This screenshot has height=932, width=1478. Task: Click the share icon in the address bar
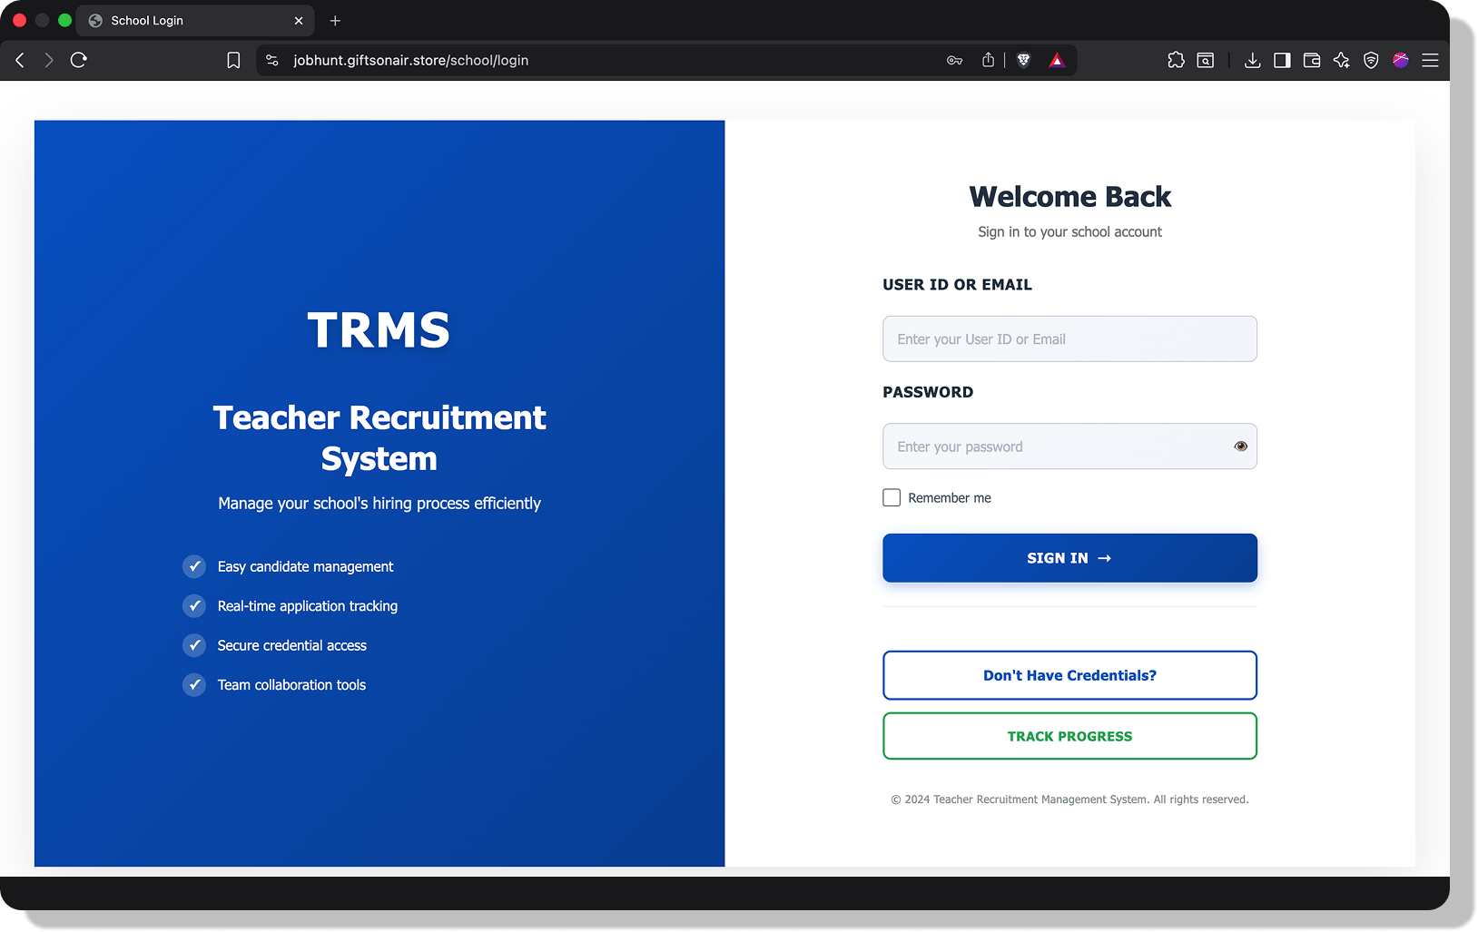tap(988, 60)
